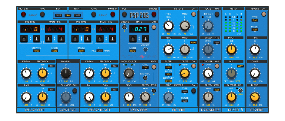Toggle the red BYPASS button
285x121 pixels.
click(154, 14)
